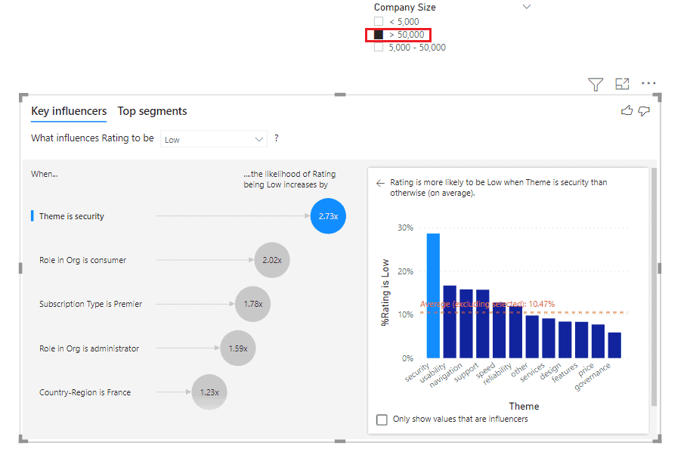Click the vertical scrollbar of the visual
693x452 pixels.
[x=654, y=287]
